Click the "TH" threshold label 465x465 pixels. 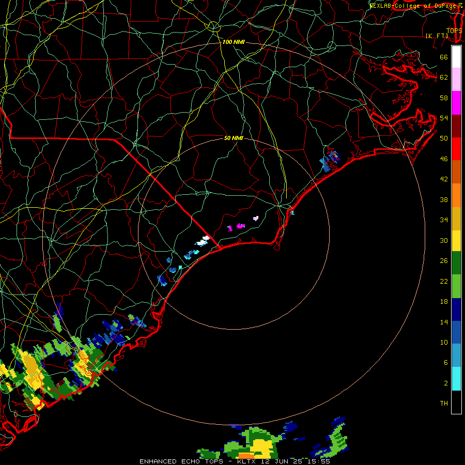tap(444, 404)
